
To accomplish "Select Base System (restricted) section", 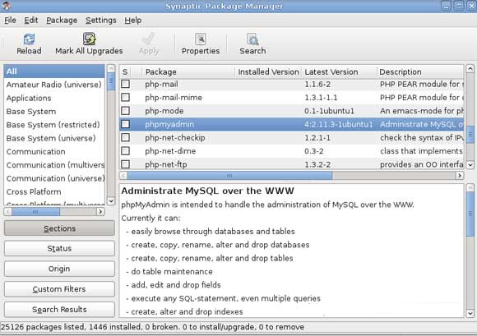I will coord(54,125).
